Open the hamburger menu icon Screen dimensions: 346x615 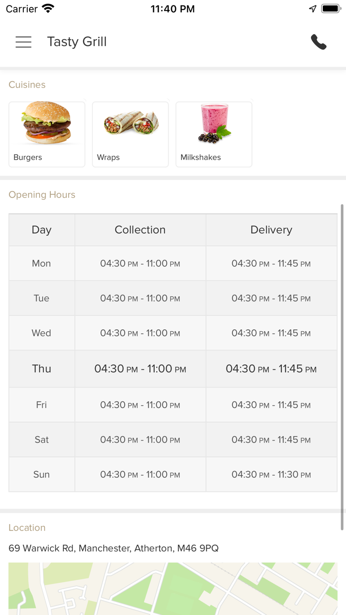click(x=23, y=42)
